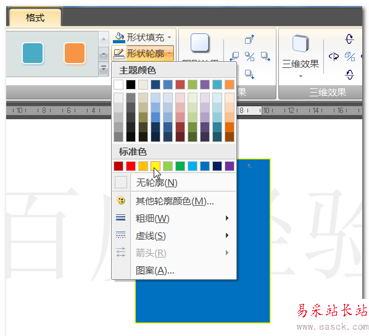
Task: Click the 三维效果 cube icon
Action: [301, 43]
